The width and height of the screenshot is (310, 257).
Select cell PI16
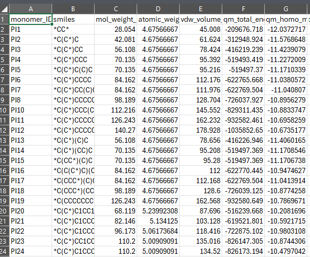pos(31,170)
